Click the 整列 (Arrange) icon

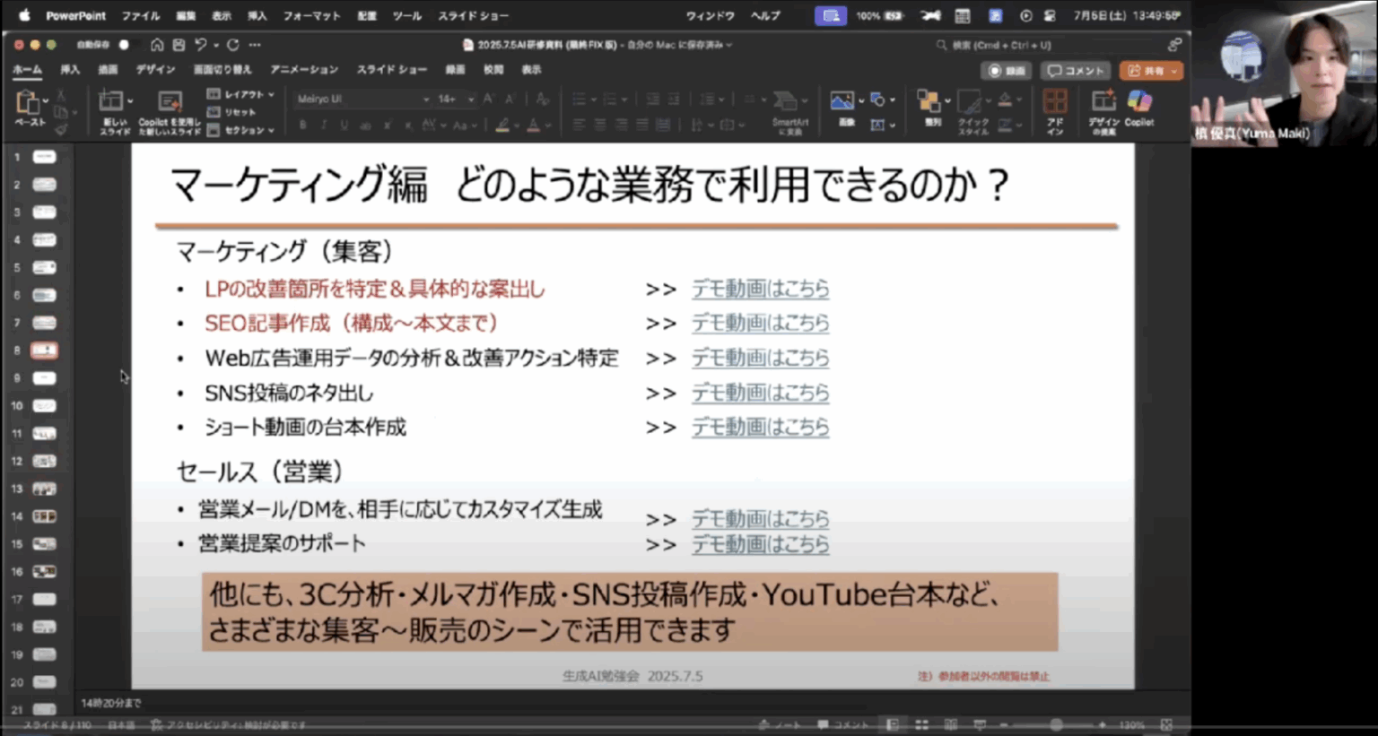pos(930,99)
